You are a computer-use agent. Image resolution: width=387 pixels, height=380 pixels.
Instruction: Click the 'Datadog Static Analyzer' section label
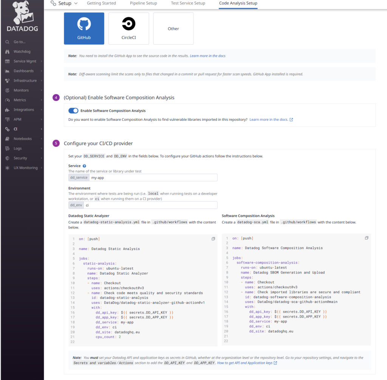(x=88, y=216)
